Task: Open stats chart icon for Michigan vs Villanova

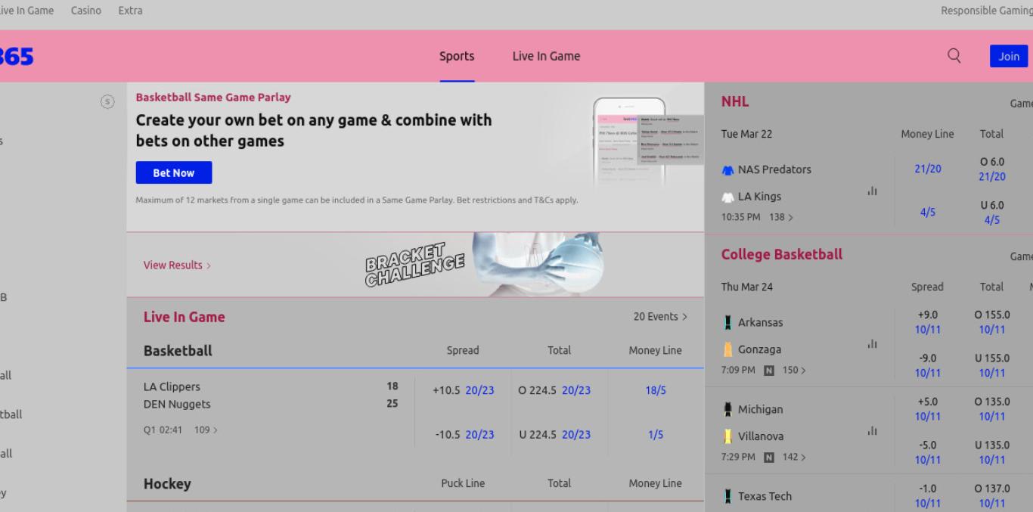Action: coord(872,431)
